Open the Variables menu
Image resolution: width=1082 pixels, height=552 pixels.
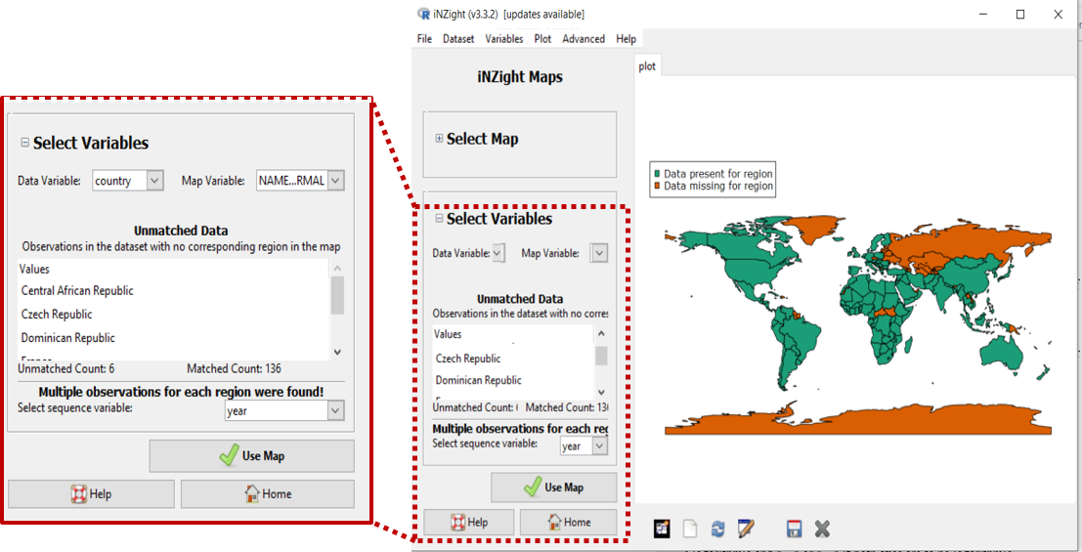click(x=503, y=39)
